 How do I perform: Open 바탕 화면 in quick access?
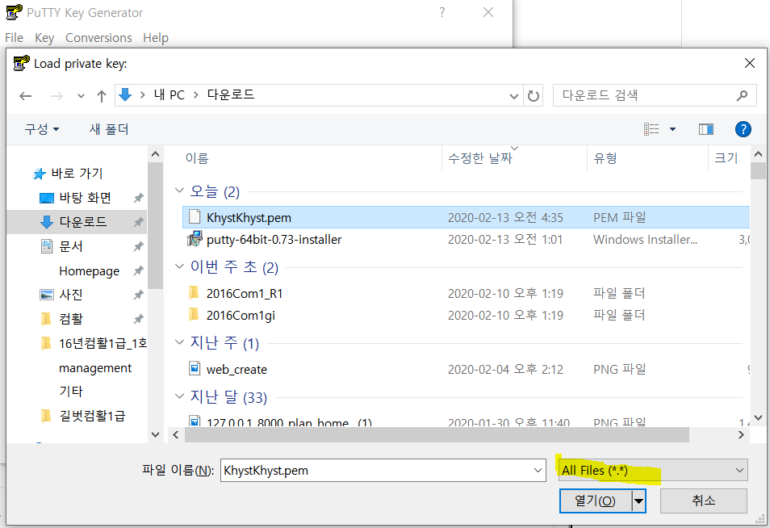tap(85, 198)
